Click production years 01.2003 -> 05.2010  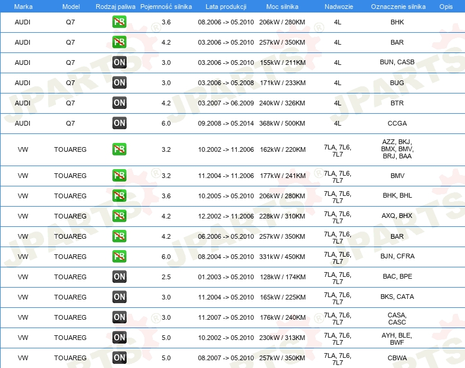point(226,277)
